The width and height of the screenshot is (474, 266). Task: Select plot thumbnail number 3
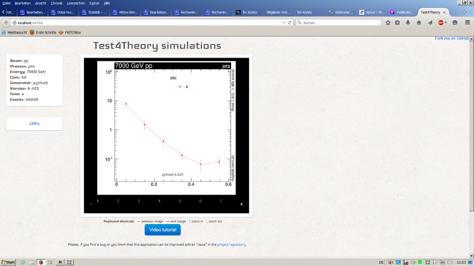coord(139,201)
